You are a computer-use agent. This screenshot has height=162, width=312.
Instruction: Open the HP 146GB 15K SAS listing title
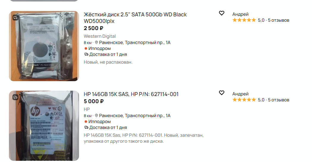click(131, 94)
